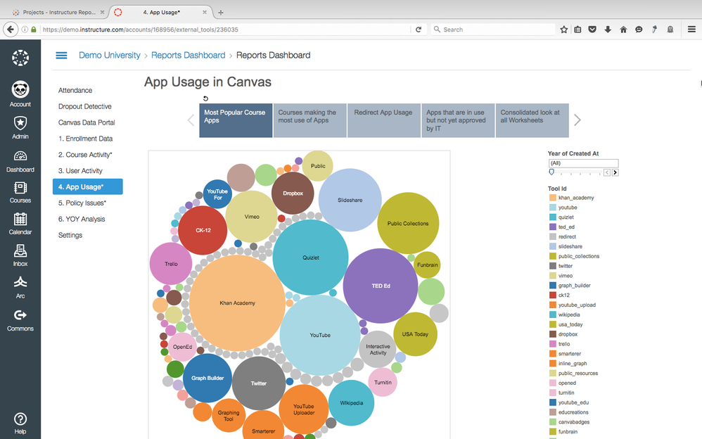Click the browser home icon
The height and width of the screenshot is (439, 702).
coord(623,30)
